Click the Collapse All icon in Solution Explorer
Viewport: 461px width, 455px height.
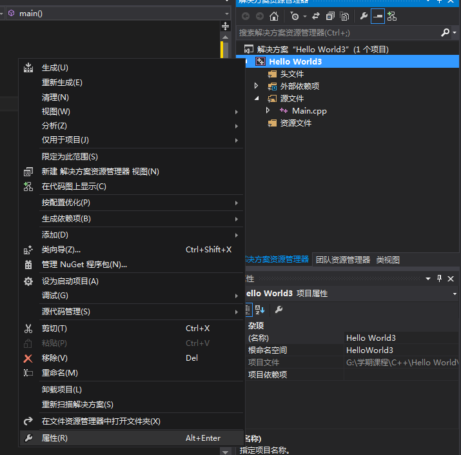(x=330, y=16)
